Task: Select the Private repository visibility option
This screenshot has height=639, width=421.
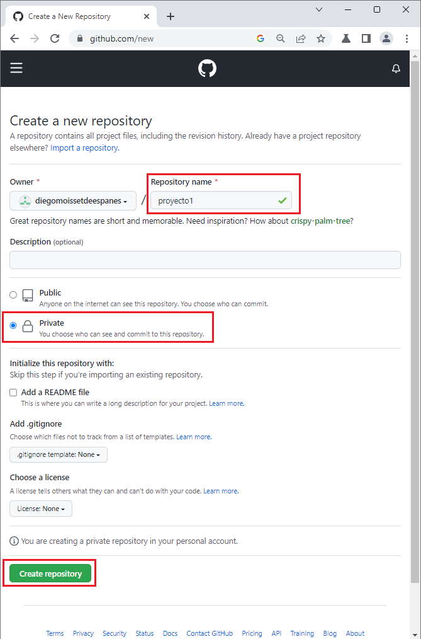Action: (x=13, y=325)
